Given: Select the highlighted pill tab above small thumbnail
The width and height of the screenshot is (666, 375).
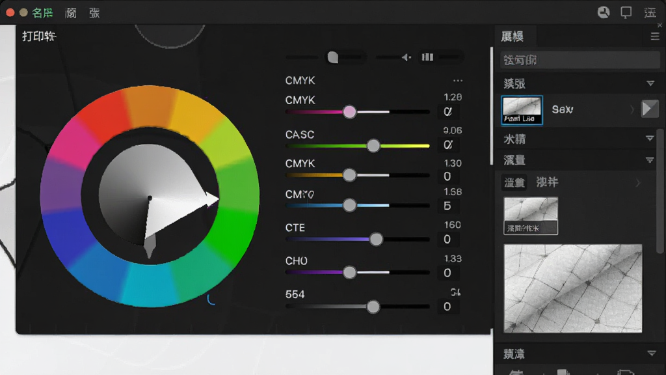Looking at the screenshot, I should tap(514, 182).
